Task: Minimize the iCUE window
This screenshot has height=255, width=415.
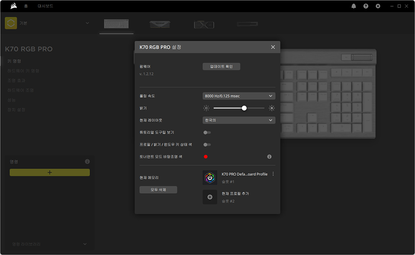Action: [x=392, y=6]
